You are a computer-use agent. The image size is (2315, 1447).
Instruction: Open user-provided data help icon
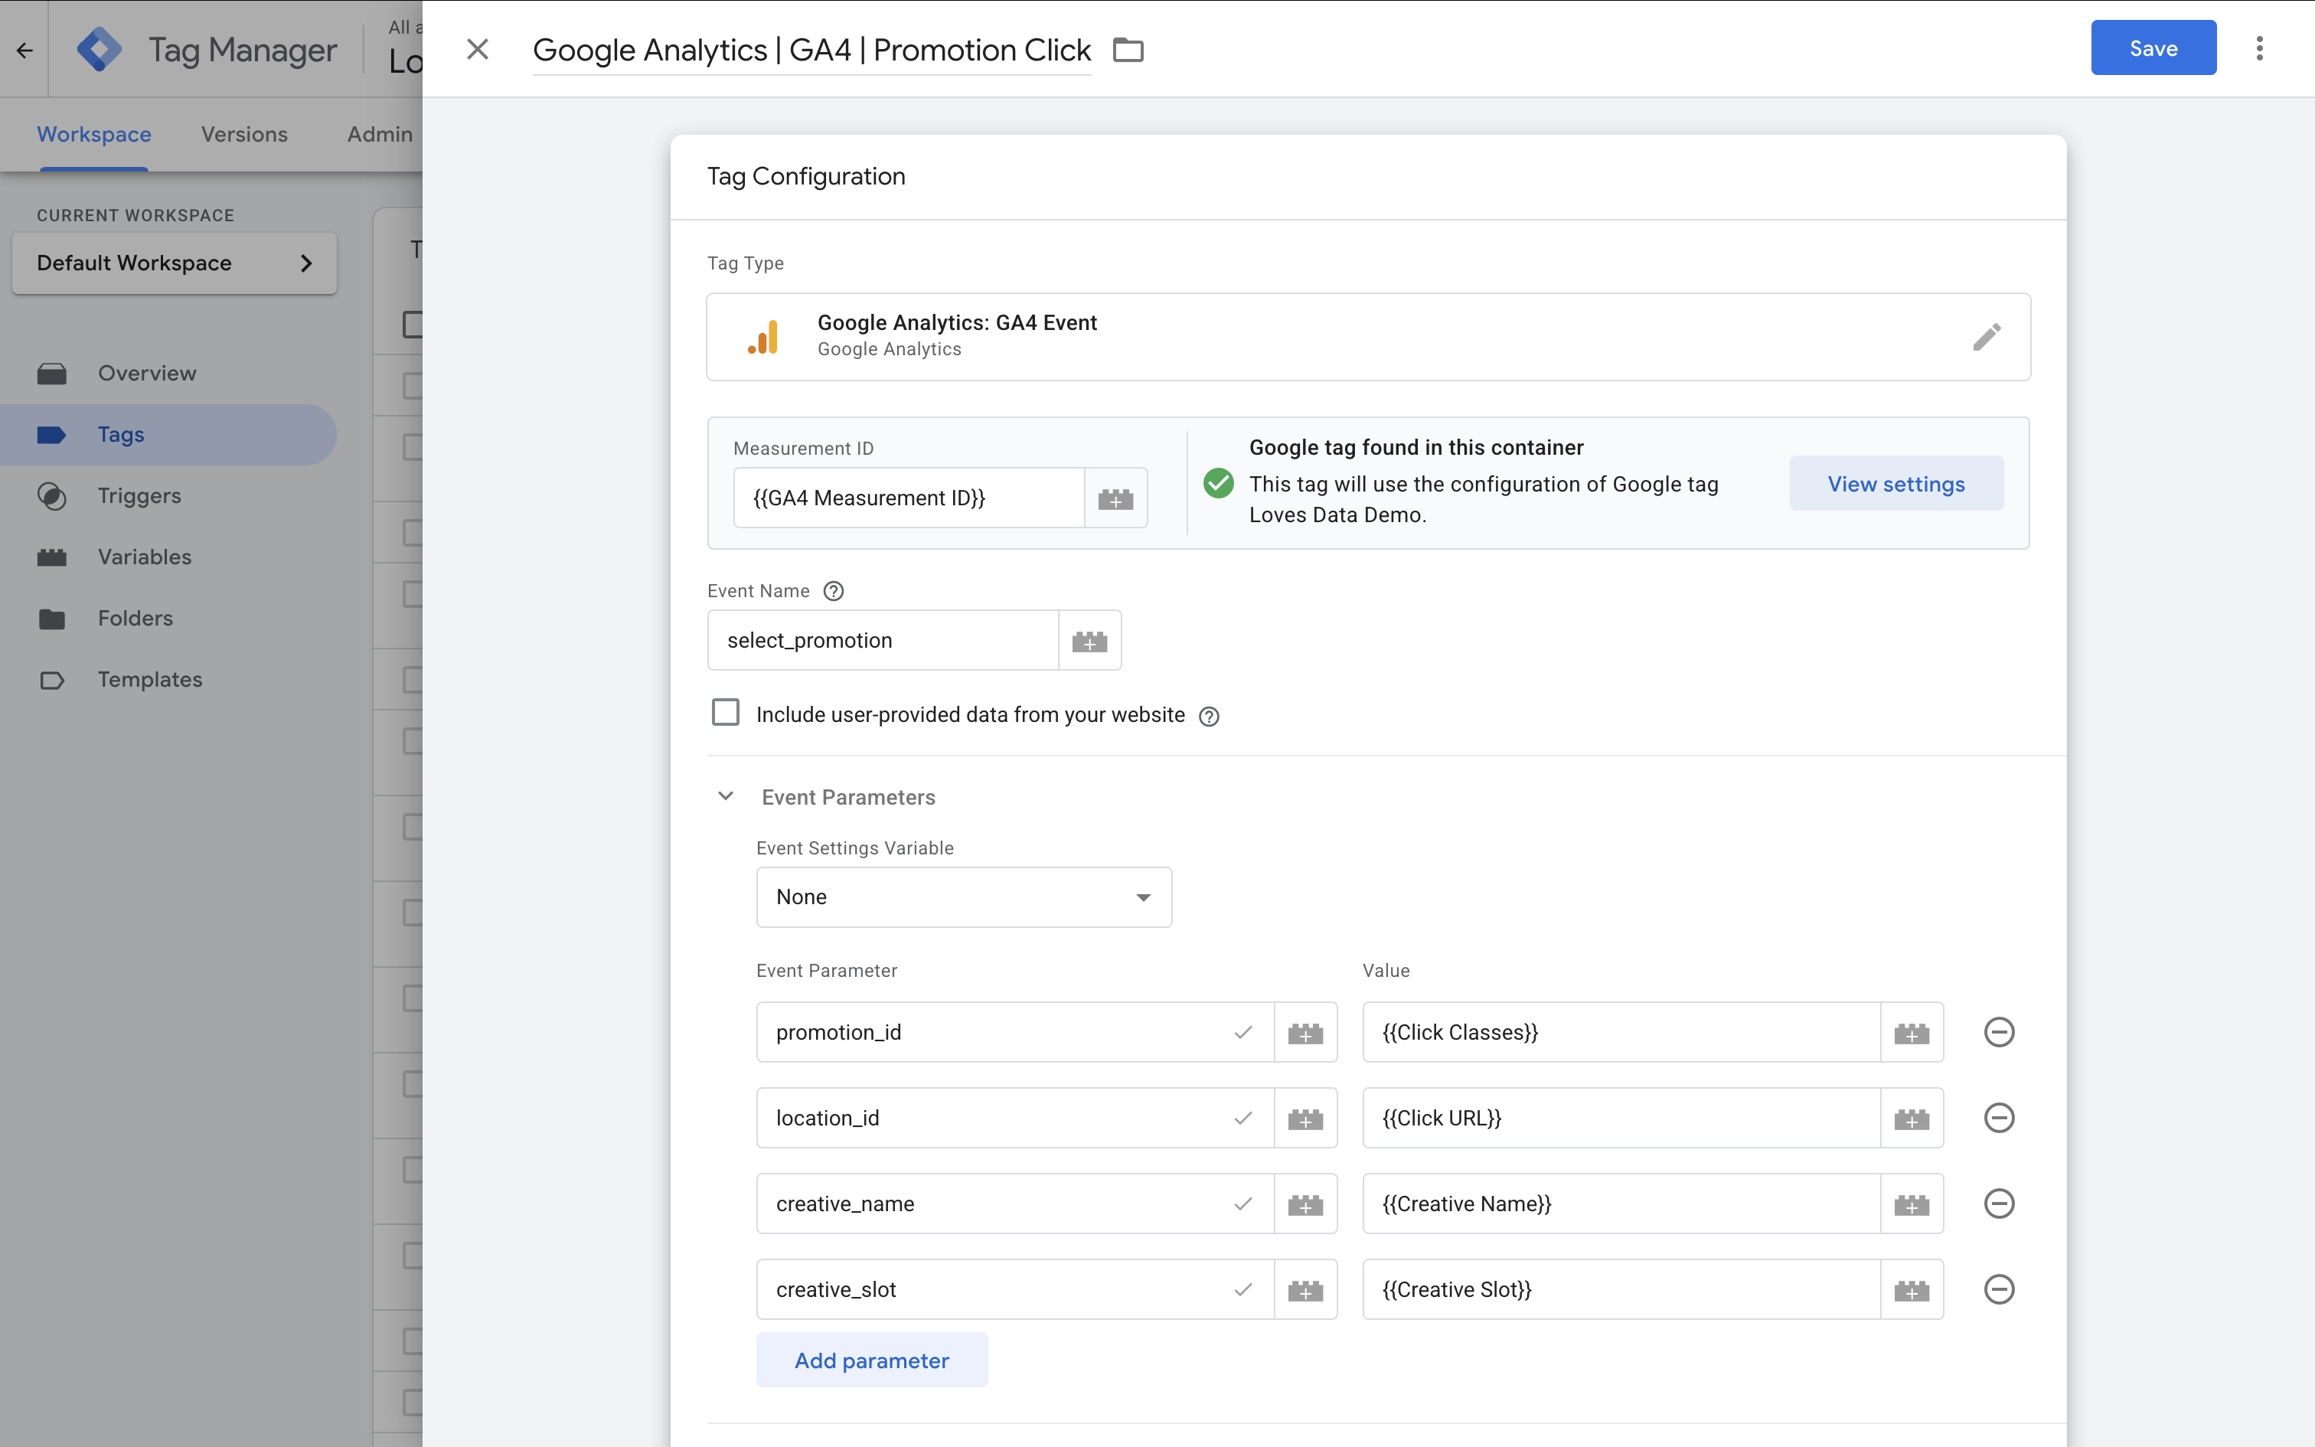1209,716
